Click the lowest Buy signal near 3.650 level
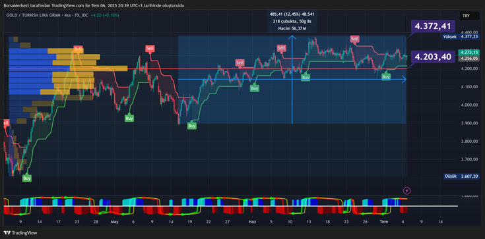The width and height of the screenshot is (485, 239). coord(27,178)
